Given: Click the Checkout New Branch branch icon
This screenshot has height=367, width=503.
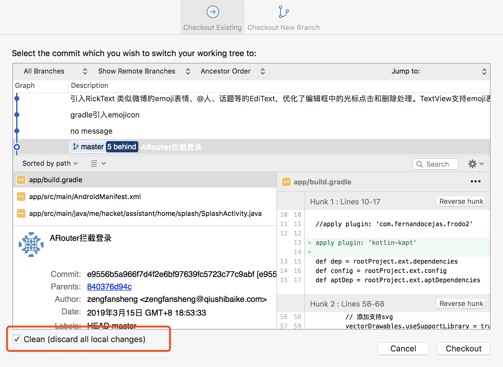Looking at the screenshot, I should [284, 12].
